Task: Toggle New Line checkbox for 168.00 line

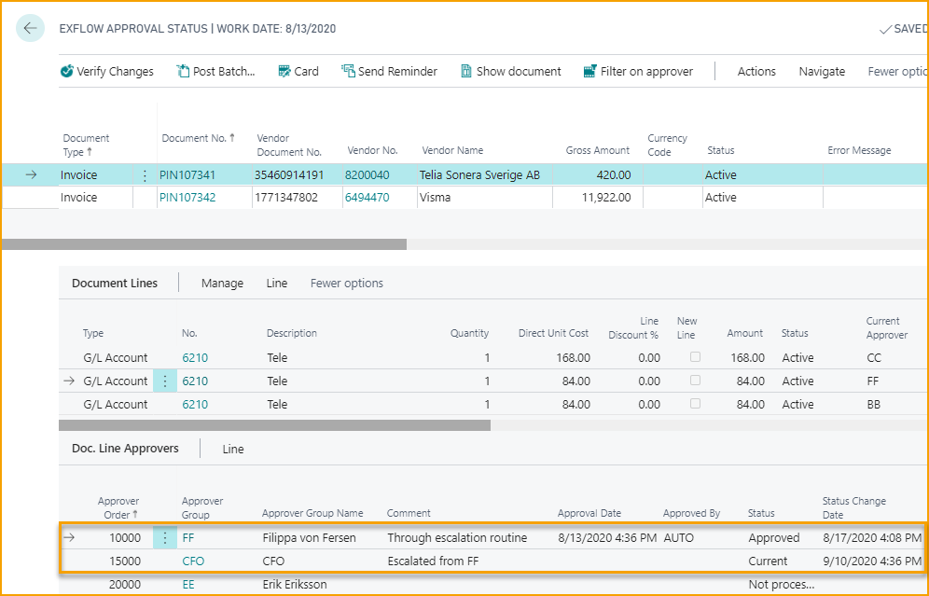Action: click(x=695, y=358)
